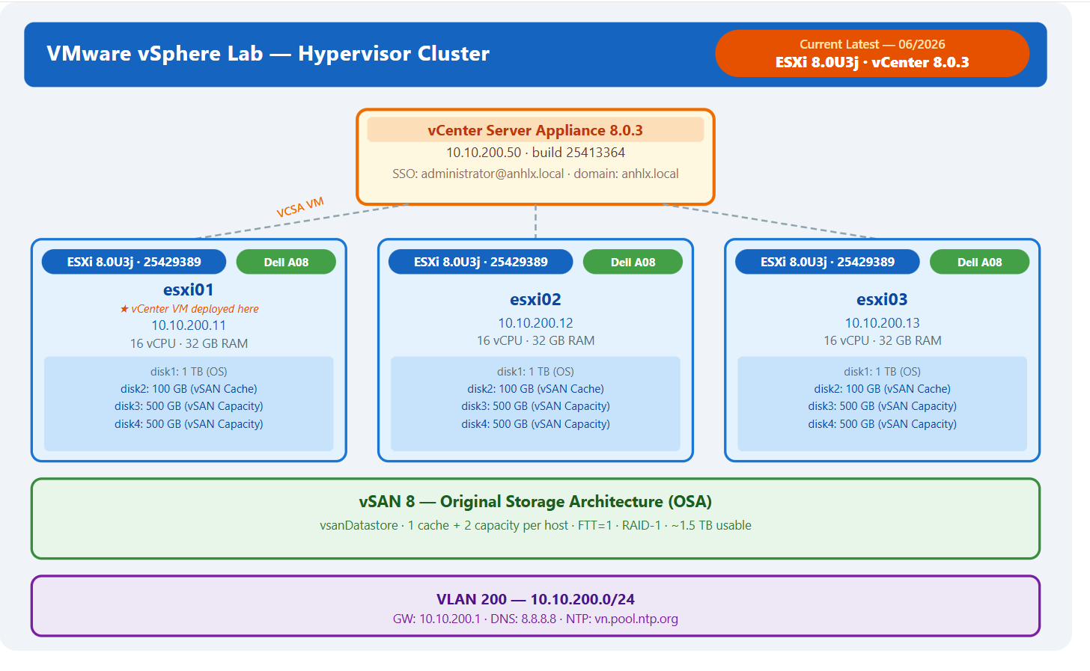Select the IP address 10.10.200.13
This screenshot has height=671, width=1090.
pyautogui.click(x=882, y=323)
